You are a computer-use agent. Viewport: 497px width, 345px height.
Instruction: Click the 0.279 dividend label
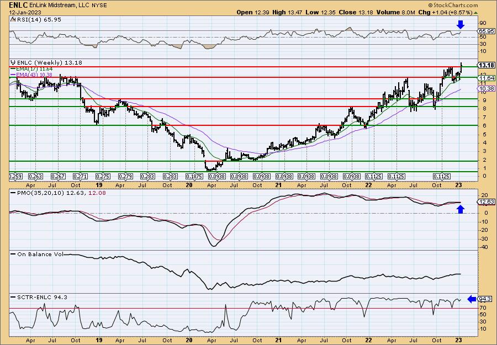coord(125,177)
